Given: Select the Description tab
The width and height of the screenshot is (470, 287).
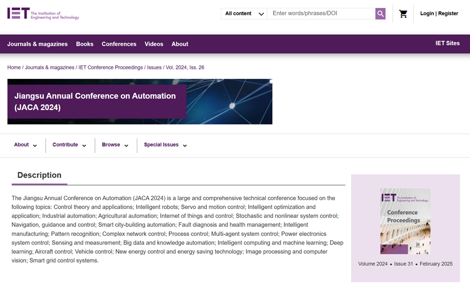Looking at the screenshot, I should 39,175.
